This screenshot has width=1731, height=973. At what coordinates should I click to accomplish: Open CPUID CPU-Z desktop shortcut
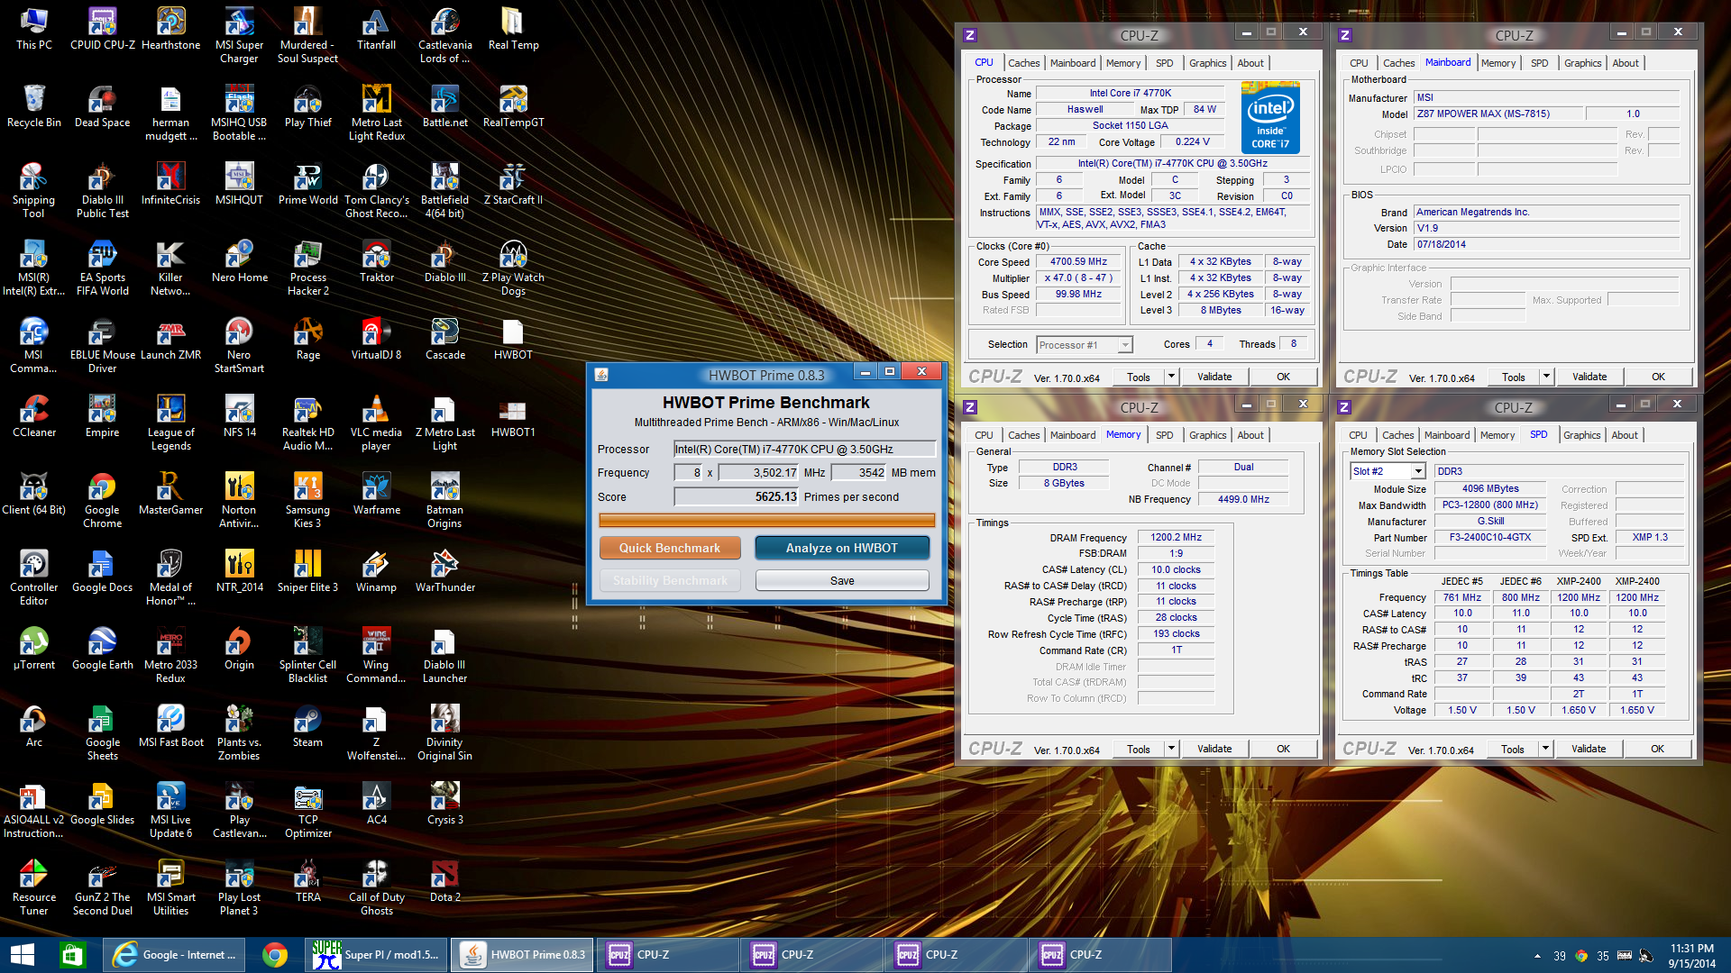(x=103, y=29)
